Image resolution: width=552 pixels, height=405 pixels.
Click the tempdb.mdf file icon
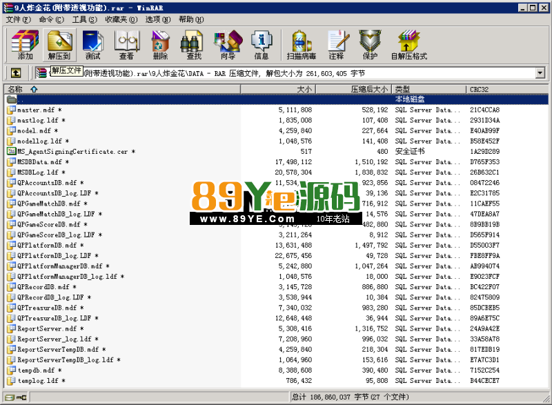point(12,371)
